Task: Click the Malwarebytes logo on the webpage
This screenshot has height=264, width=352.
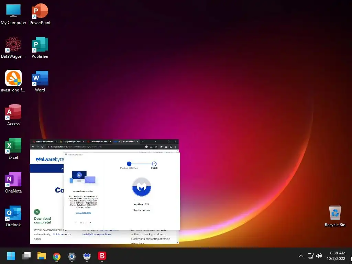Action: [50, 159]
